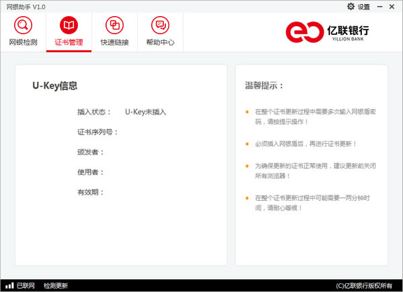
Task: Click the 亿联银行版权所有 copyright text
Action: [x=367, y=285]
